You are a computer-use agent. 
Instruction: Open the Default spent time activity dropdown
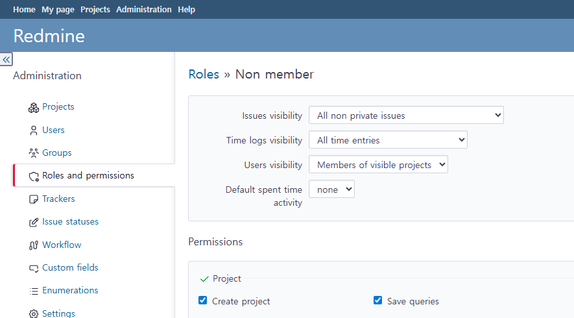331,190
